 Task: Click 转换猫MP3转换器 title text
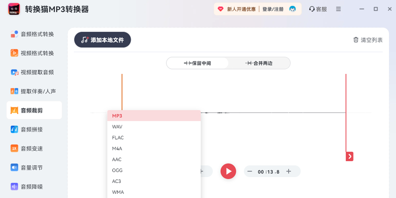coord(57,9)
